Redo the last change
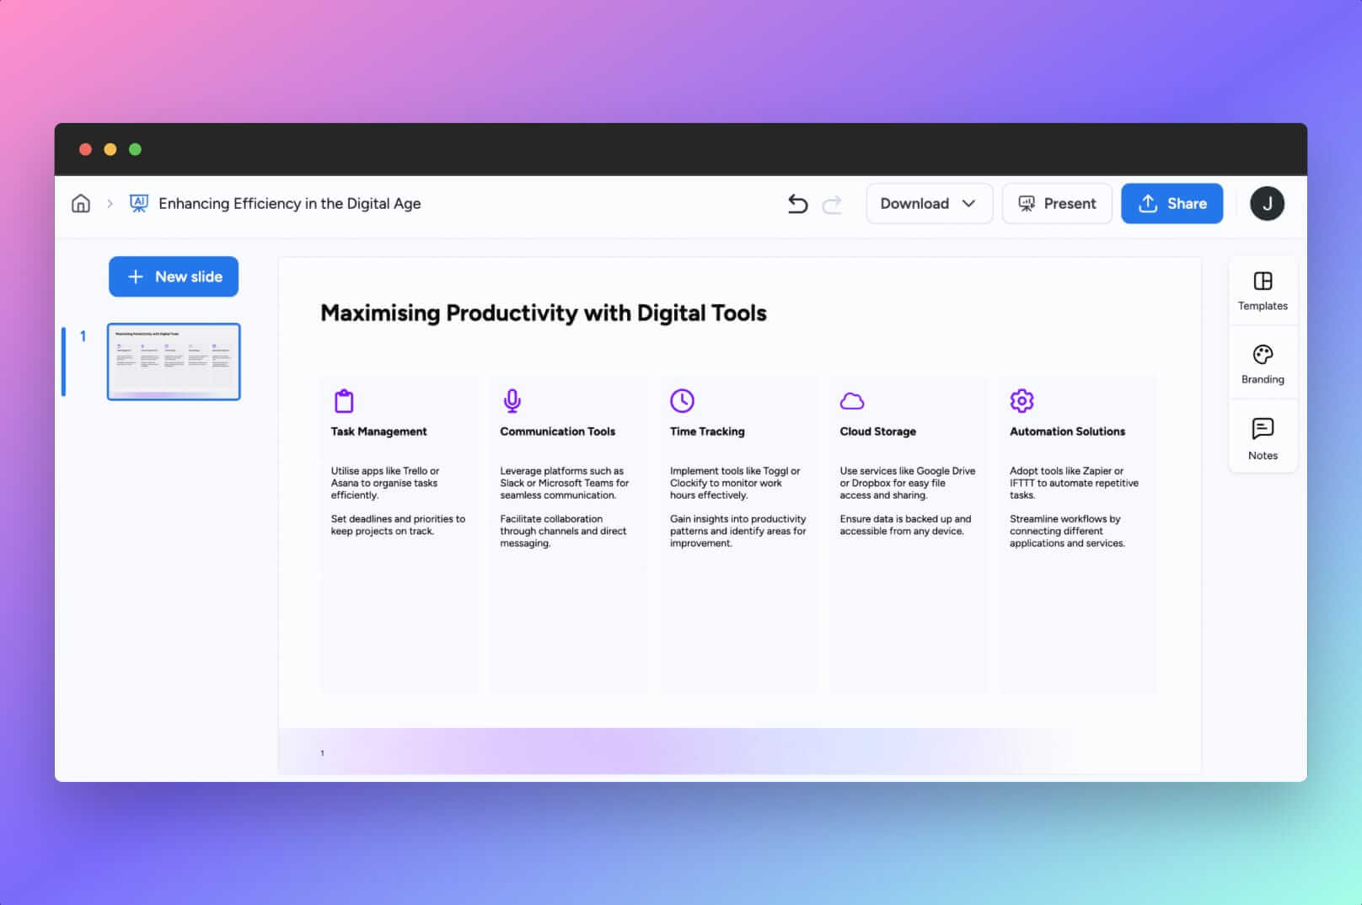Screen dimensions: 1362x905 click(x=832, y=203)
